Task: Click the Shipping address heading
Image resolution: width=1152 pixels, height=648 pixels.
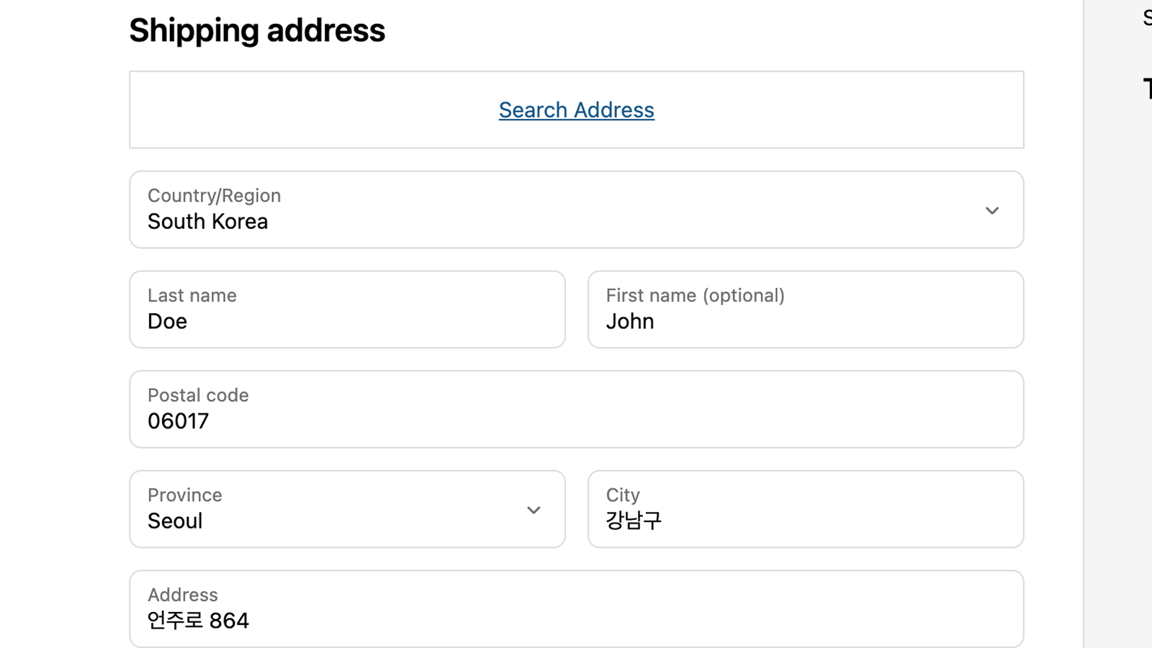Action: tap(257, 30)
